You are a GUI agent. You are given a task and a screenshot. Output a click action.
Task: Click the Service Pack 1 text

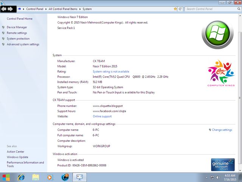pyautogui.click(x=66, y=28)
